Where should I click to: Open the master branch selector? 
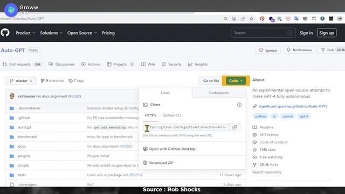21,81
